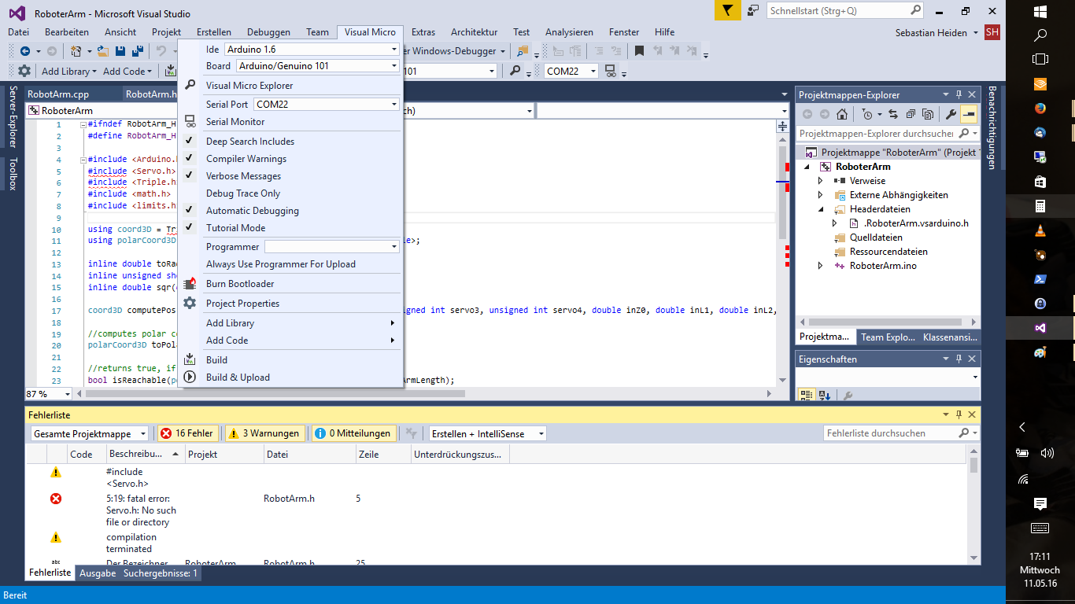Collapse the Headerdateien folder

point(821,209)
